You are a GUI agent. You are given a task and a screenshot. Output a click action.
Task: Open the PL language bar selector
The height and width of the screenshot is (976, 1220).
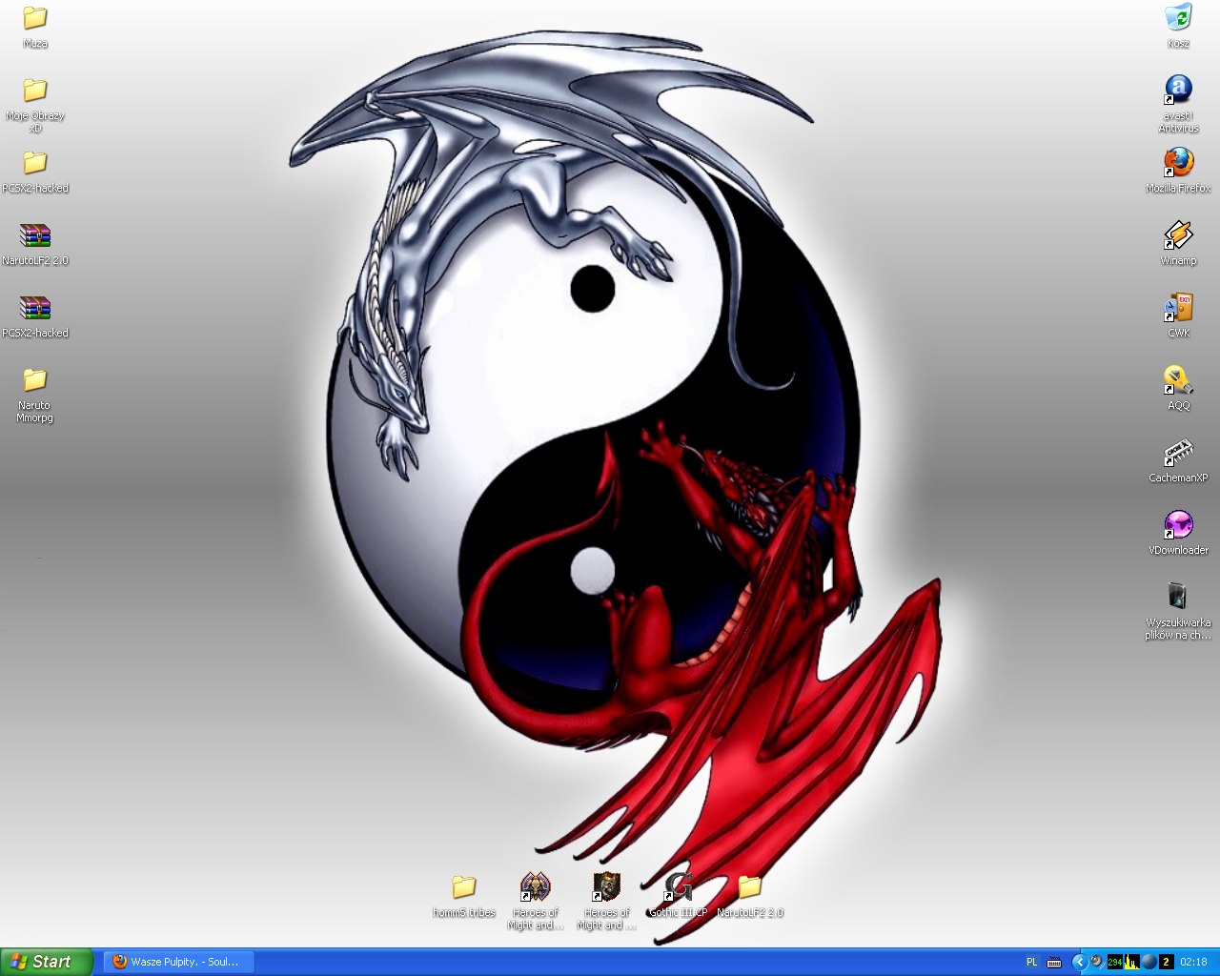(1031, 962)
